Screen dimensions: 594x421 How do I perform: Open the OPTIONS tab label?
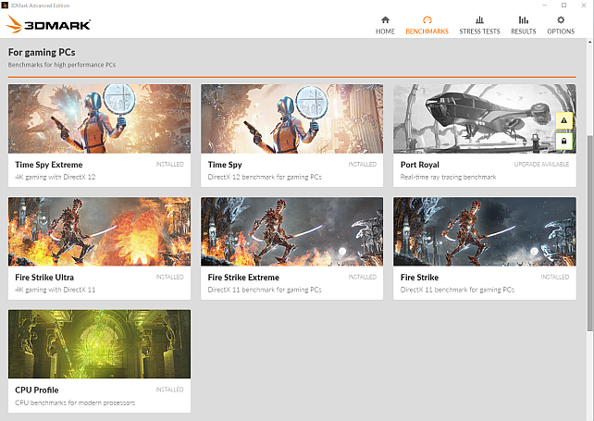pyautogui.click(x=561, y=31)
